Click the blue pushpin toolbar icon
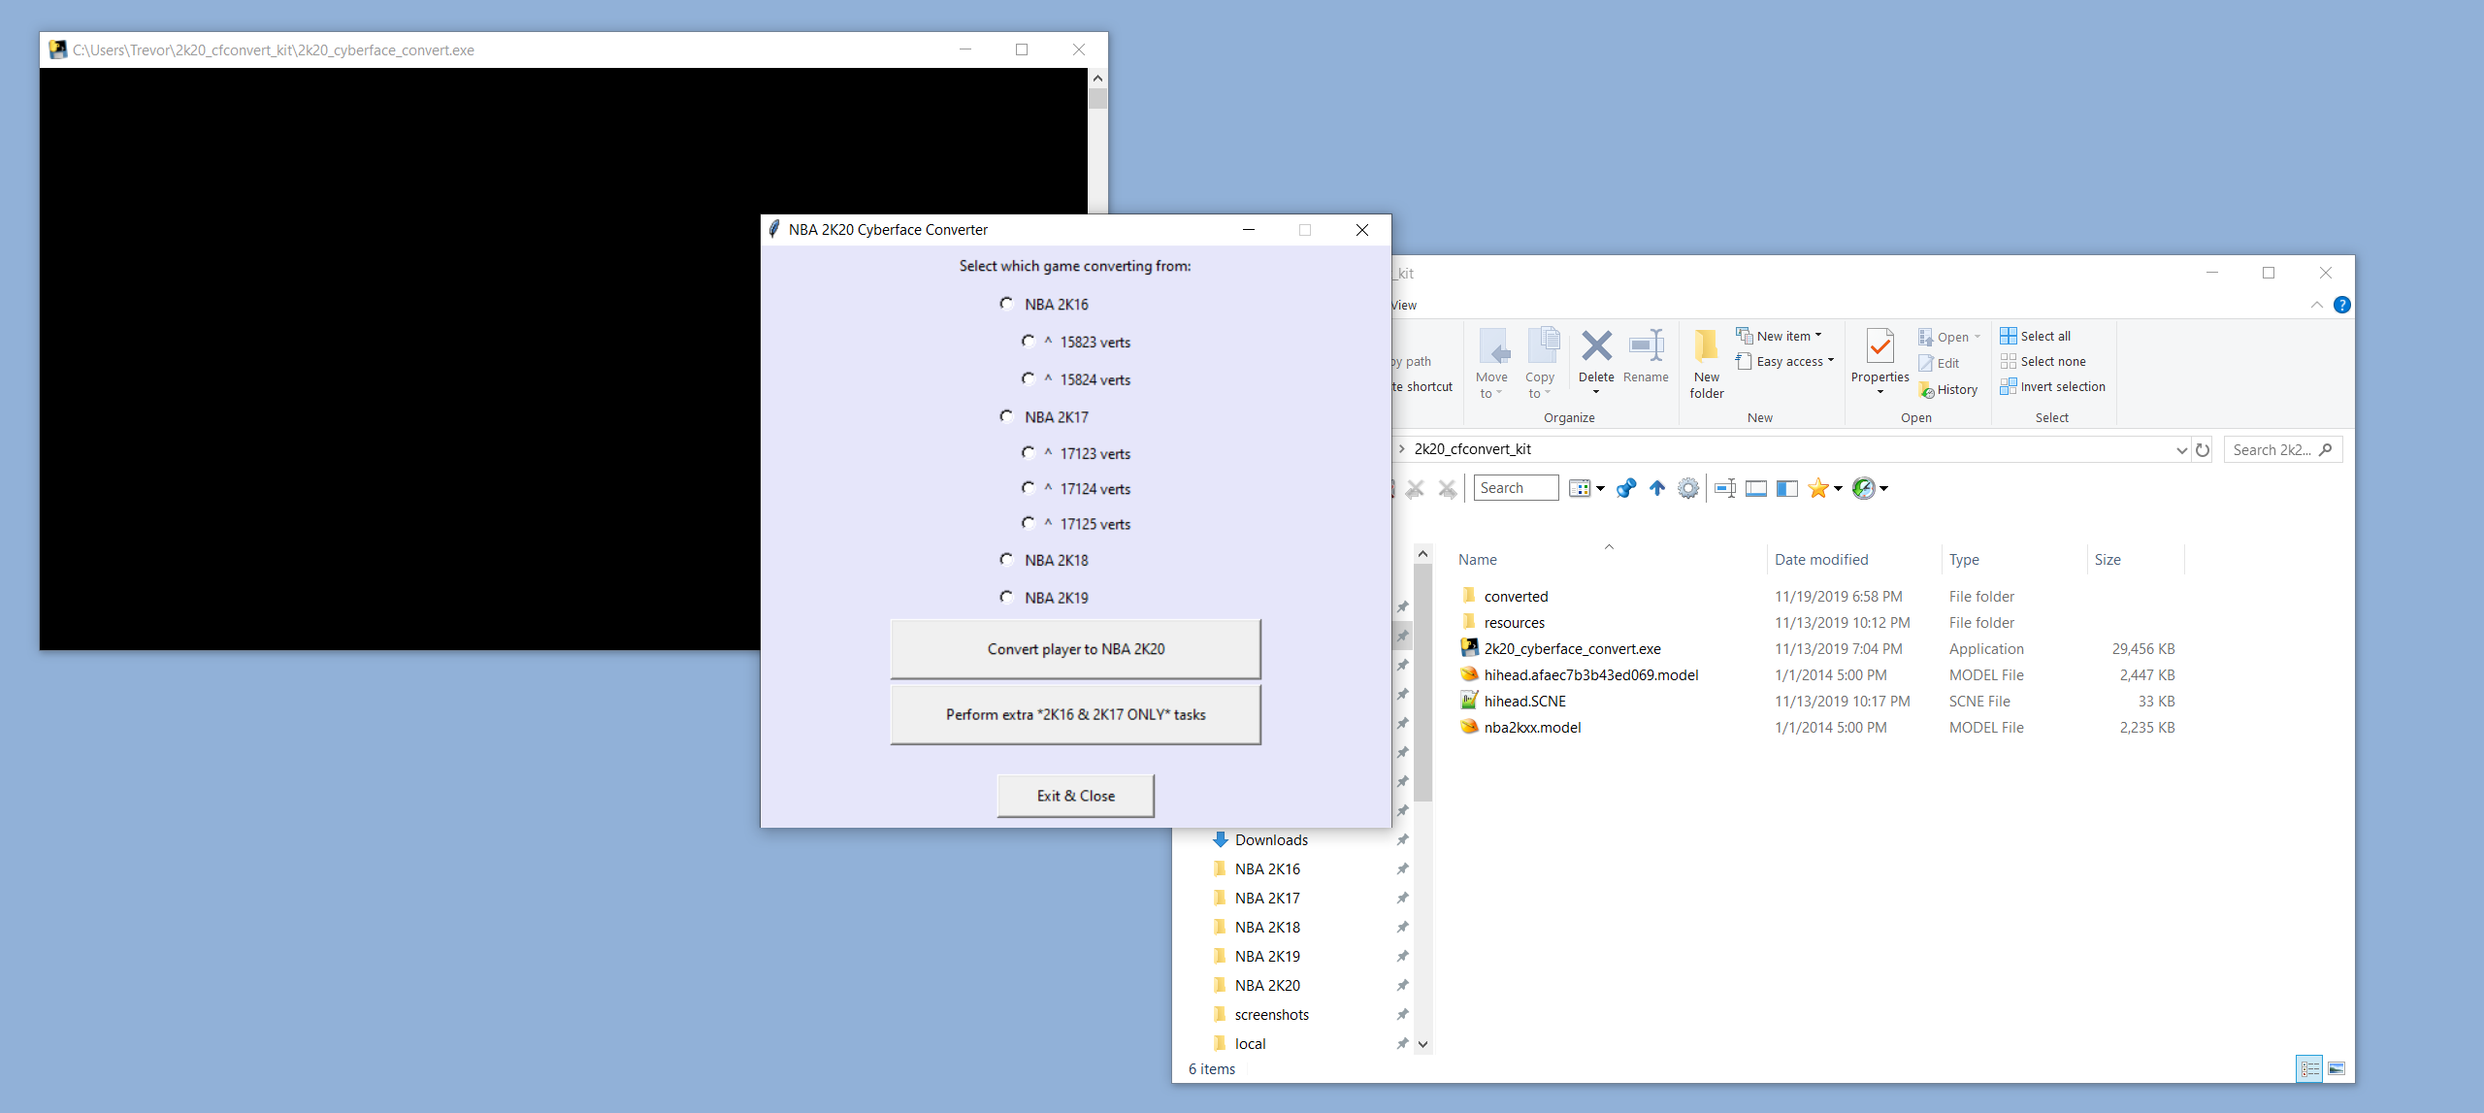This screenshot has height=1113, width=2484. point(1626,488)
